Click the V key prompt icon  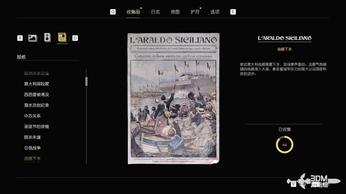[293, 184]
